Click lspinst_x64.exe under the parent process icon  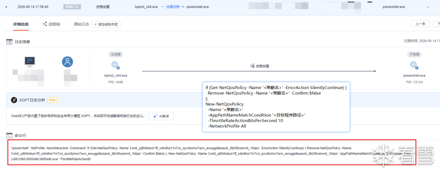pyautogui.click(x=116, y=76)
